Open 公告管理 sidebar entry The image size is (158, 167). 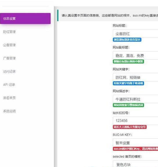(9, 45)
